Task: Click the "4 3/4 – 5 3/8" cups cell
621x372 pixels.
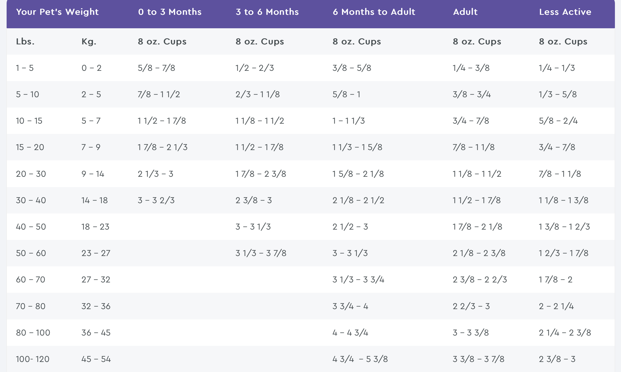Action: click(x=360, y=359)
